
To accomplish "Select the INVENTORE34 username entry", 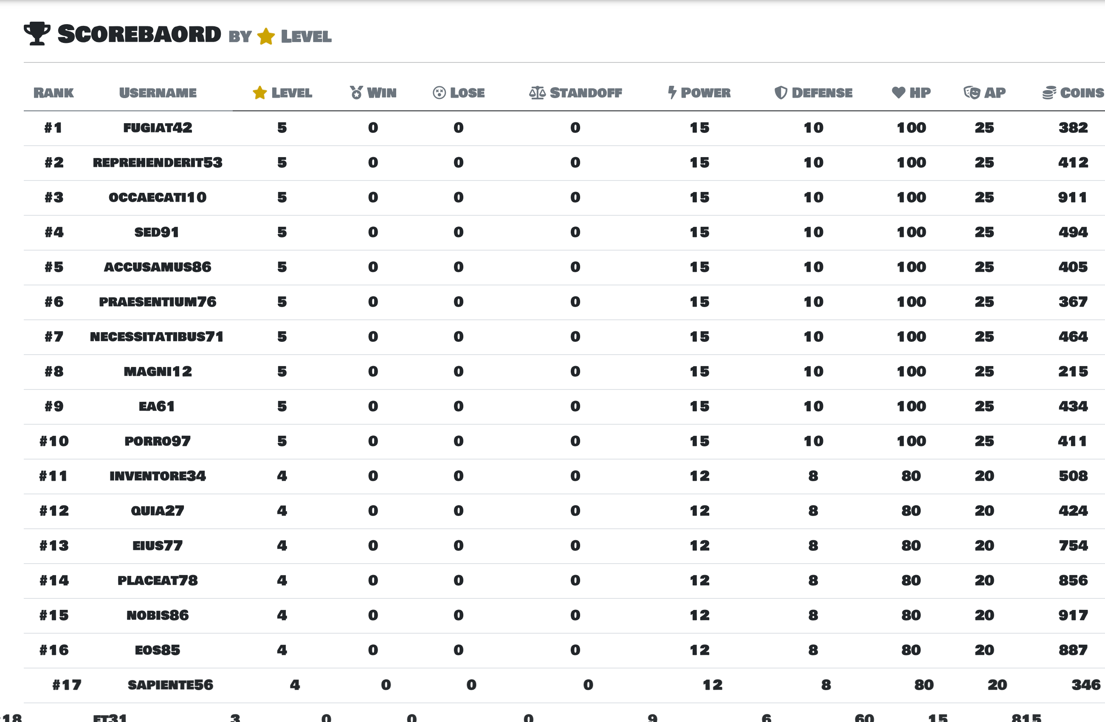I will 158,476.
